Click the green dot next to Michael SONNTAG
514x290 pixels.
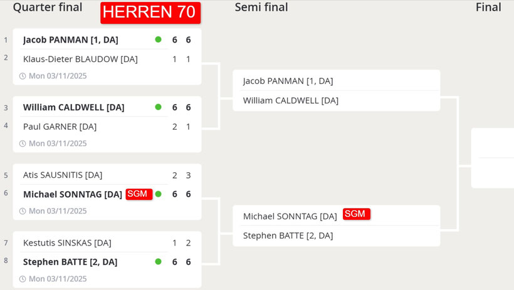[159, 194]
